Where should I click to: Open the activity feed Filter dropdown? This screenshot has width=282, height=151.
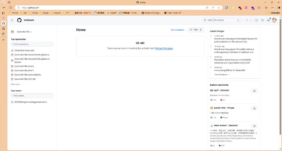click(x=196, y=30)
